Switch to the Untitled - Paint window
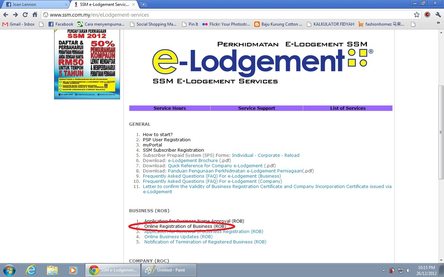The image size is (444, 277). (x=169, y=270)
